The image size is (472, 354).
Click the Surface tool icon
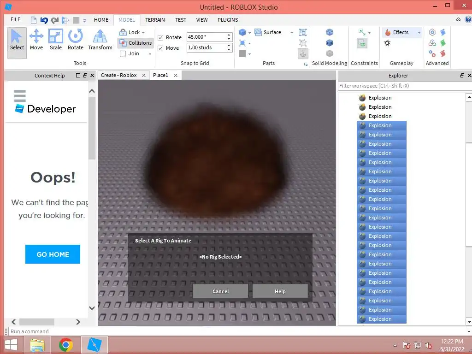click(x=258, y=32)
